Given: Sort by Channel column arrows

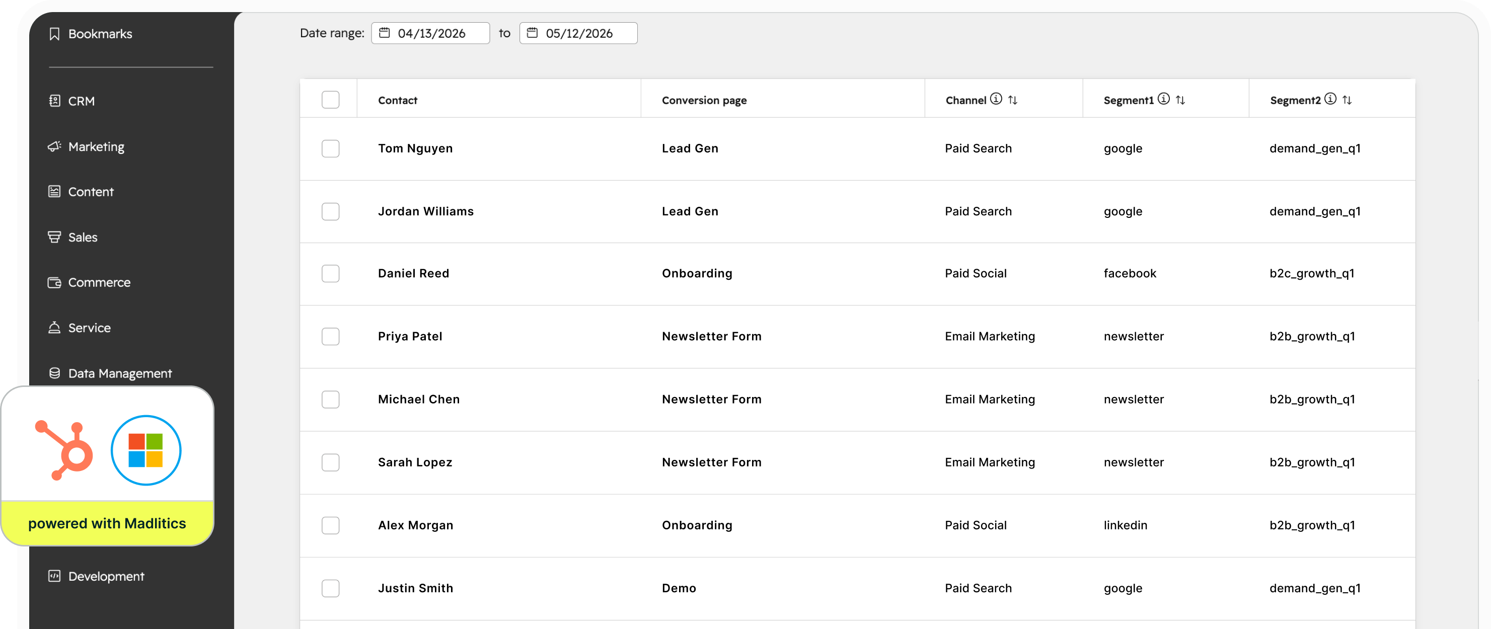Looking at the screenshot, I should pyautogui.click(x=1012, y=100).
